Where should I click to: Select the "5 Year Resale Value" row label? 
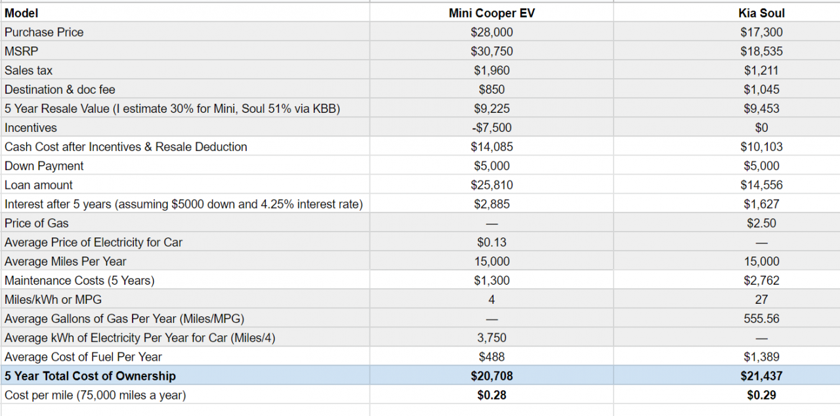172,108
